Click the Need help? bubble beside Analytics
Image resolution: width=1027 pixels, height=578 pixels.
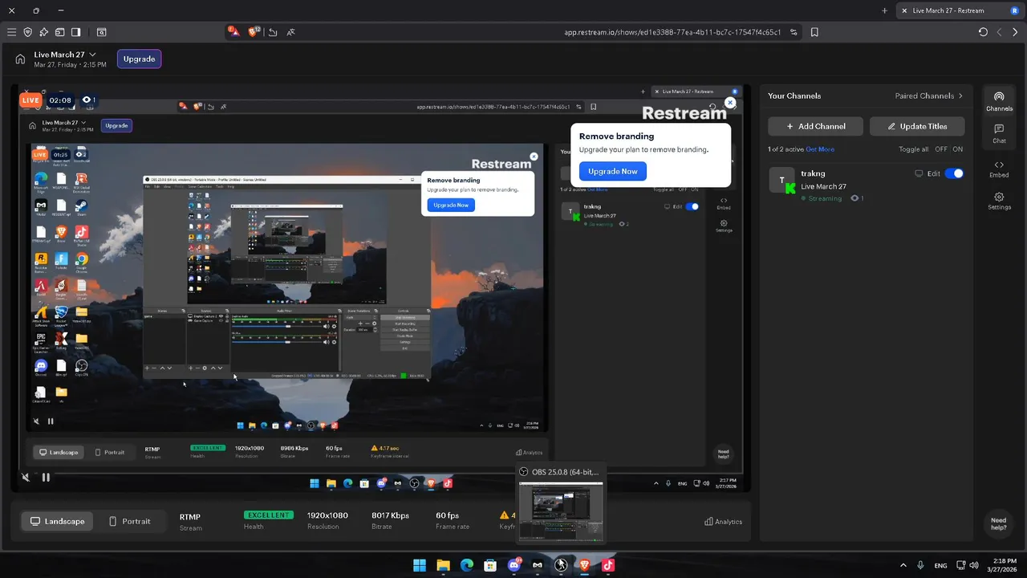(998, 523)
